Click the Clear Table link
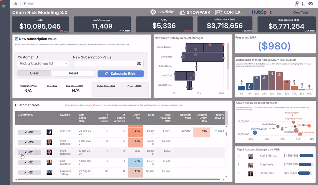 coord(301,12)
